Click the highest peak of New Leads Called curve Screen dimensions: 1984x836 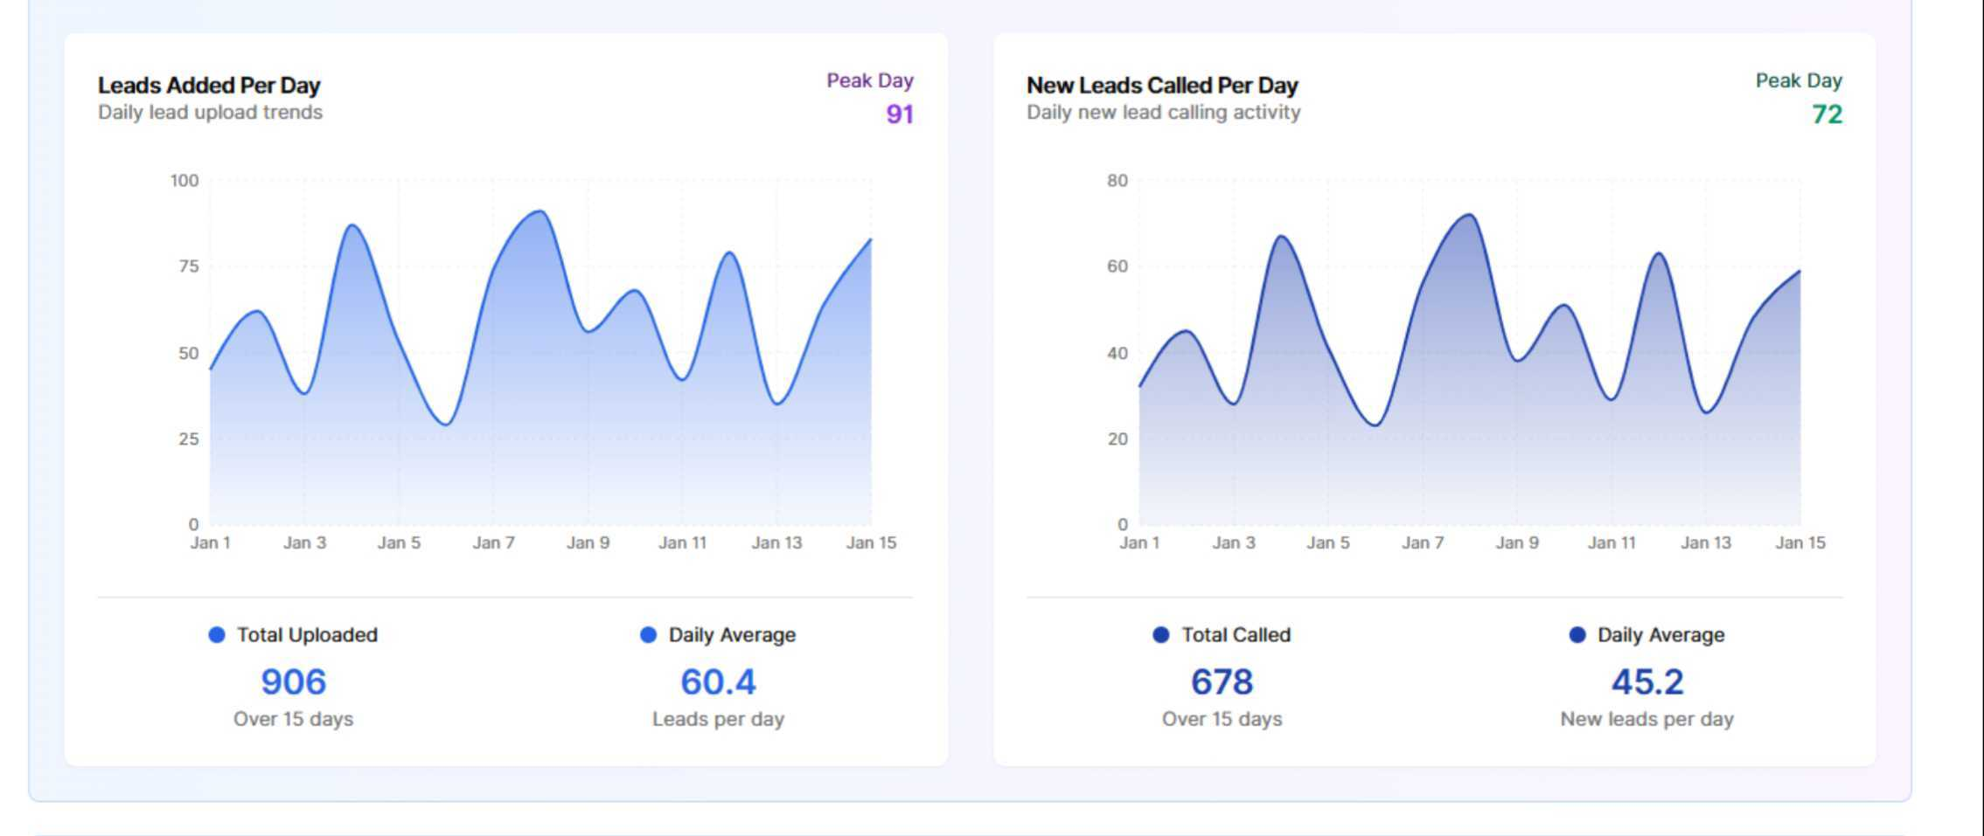(x=1469, y=215)
